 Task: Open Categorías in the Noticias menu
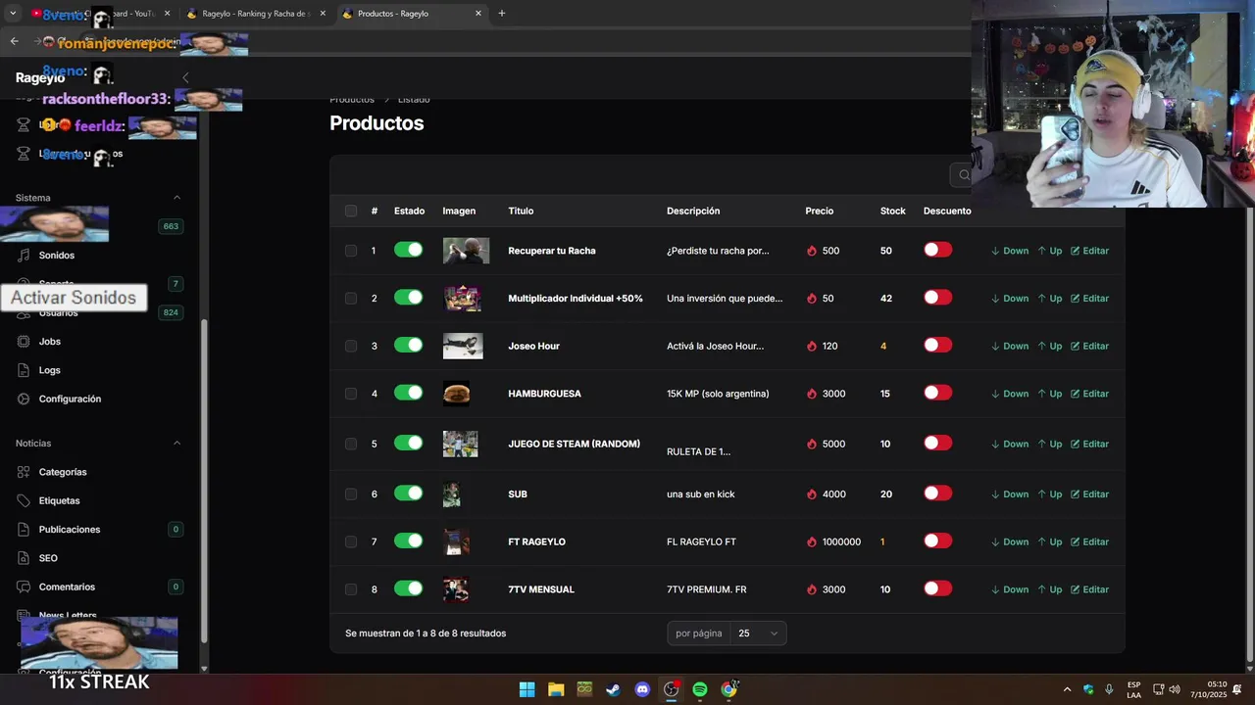click(x=63, y=472)
